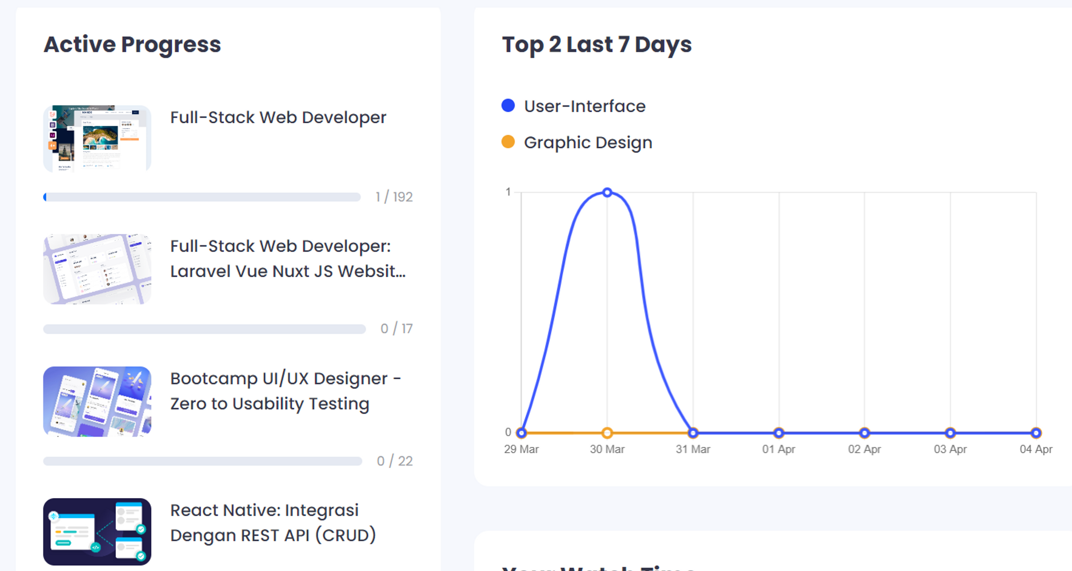Click the orange data point at 30 Mar
The height and width of the screenshot is (571, 1072).
pyautogui.click(x=607, y=433)
